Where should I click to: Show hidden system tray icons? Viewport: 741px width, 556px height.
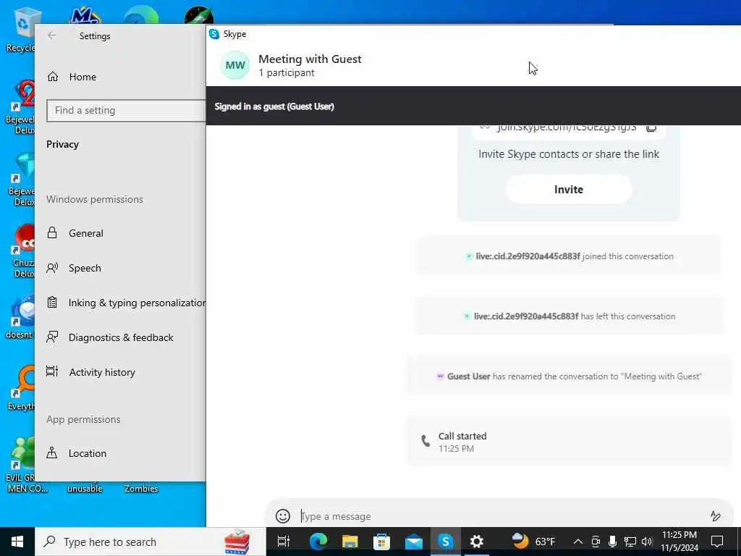click(x=578, y=542)
